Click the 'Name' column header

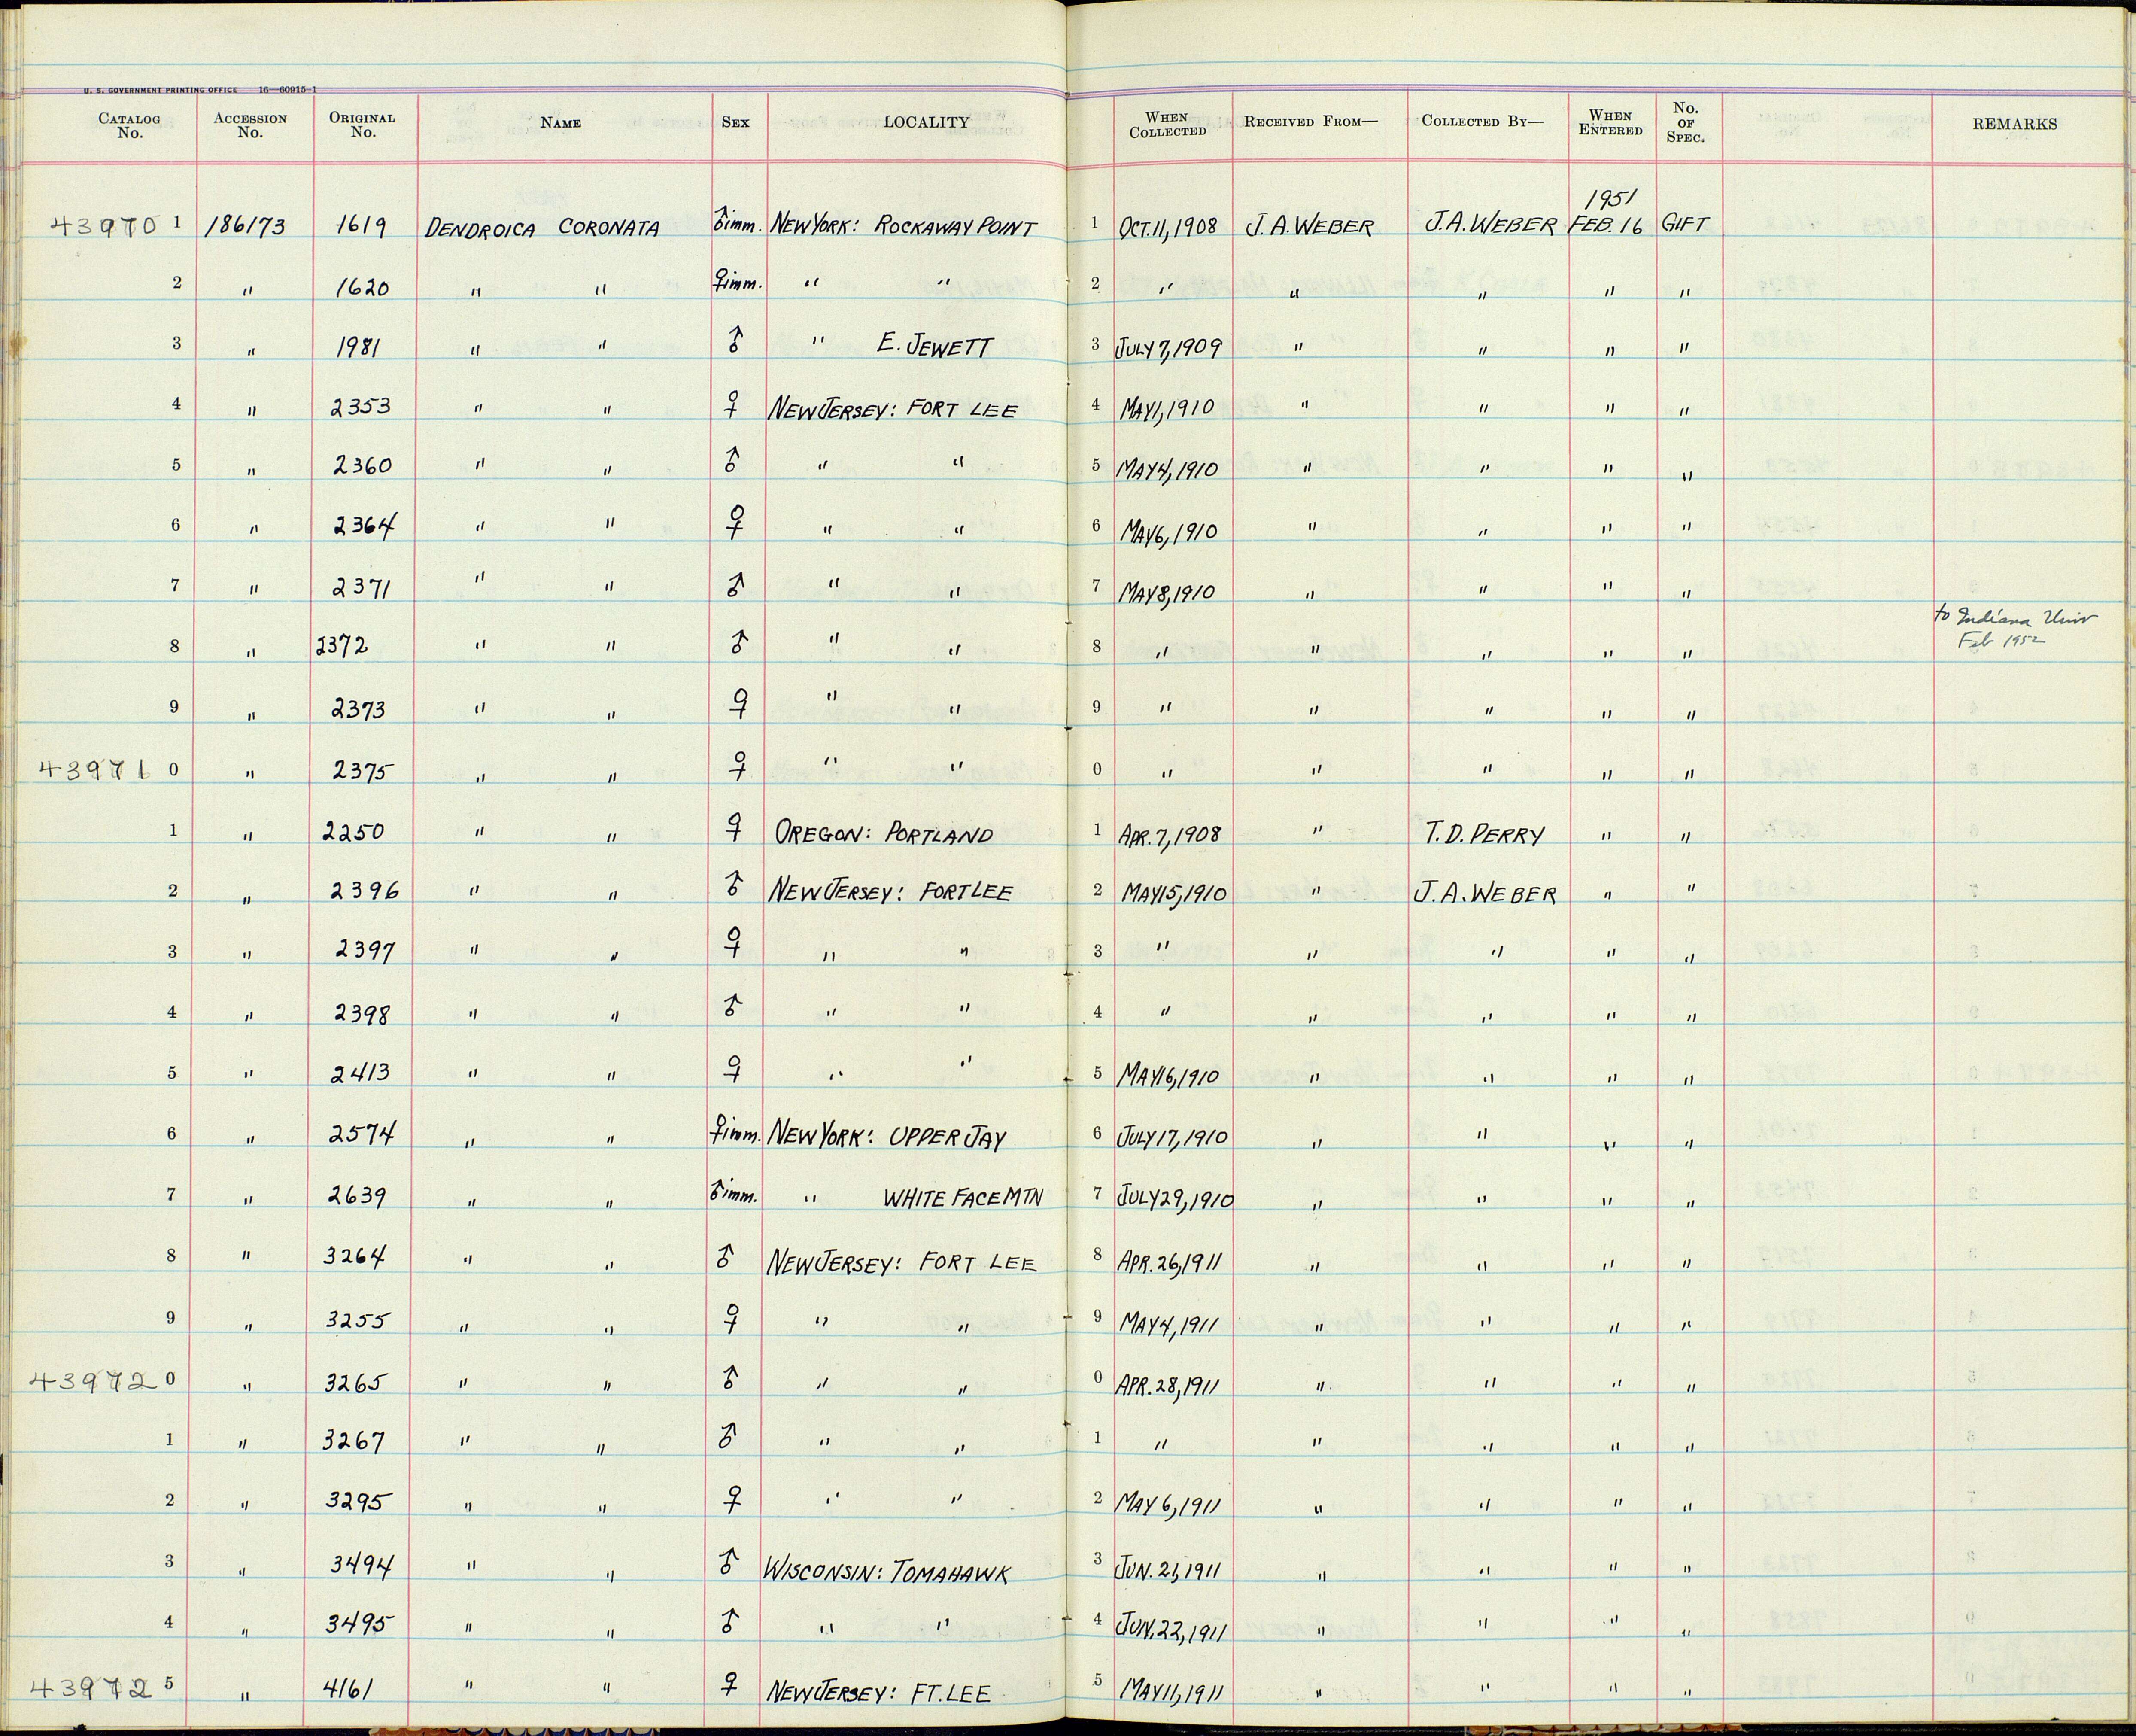tap(560, 123)
